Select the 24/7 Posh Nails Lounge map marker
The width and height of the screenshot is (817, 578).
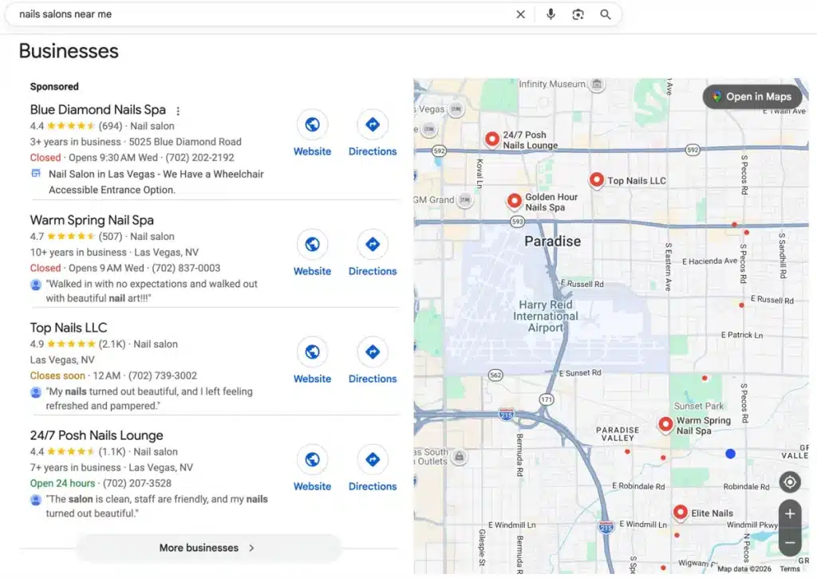click(492, 139)
